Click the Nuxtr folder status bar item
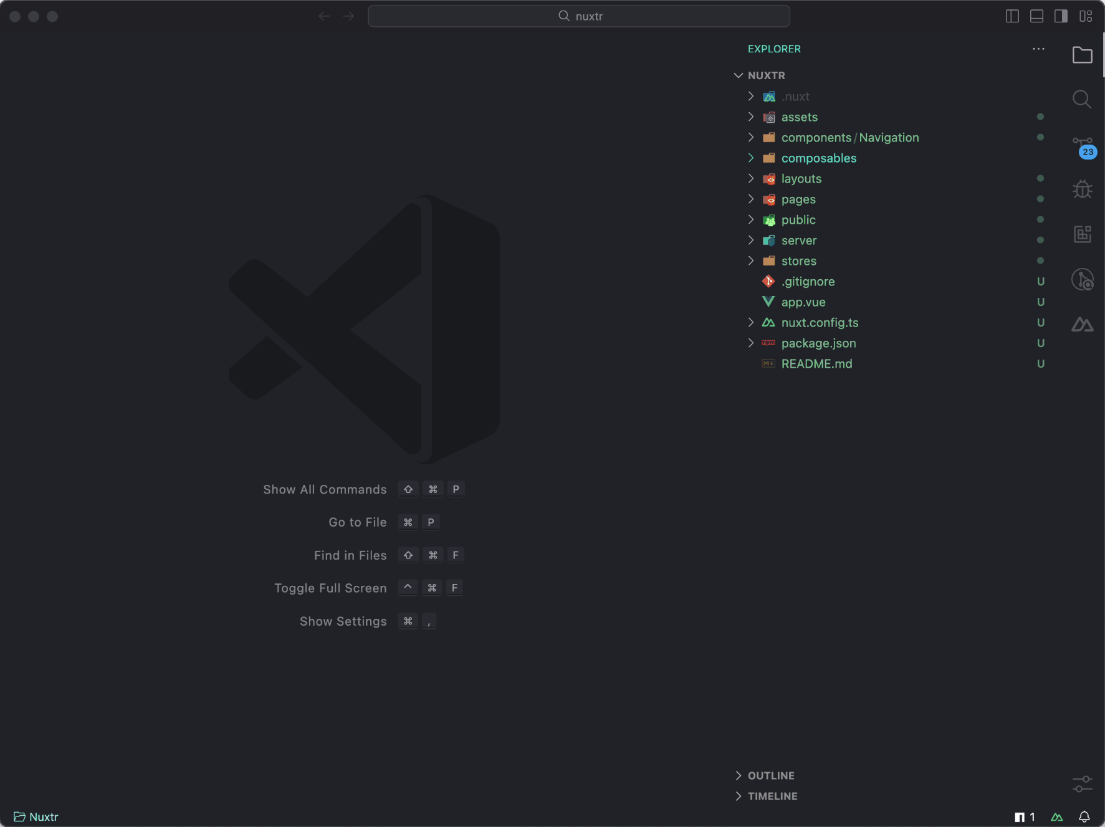This screenshot has width=1105, height=827. point(36,816)
